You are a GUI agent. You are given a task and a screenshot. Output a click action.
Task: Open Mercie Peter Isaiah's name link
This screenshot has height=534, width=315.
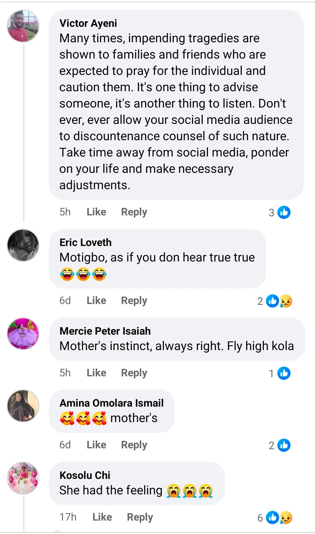[105, 331]
